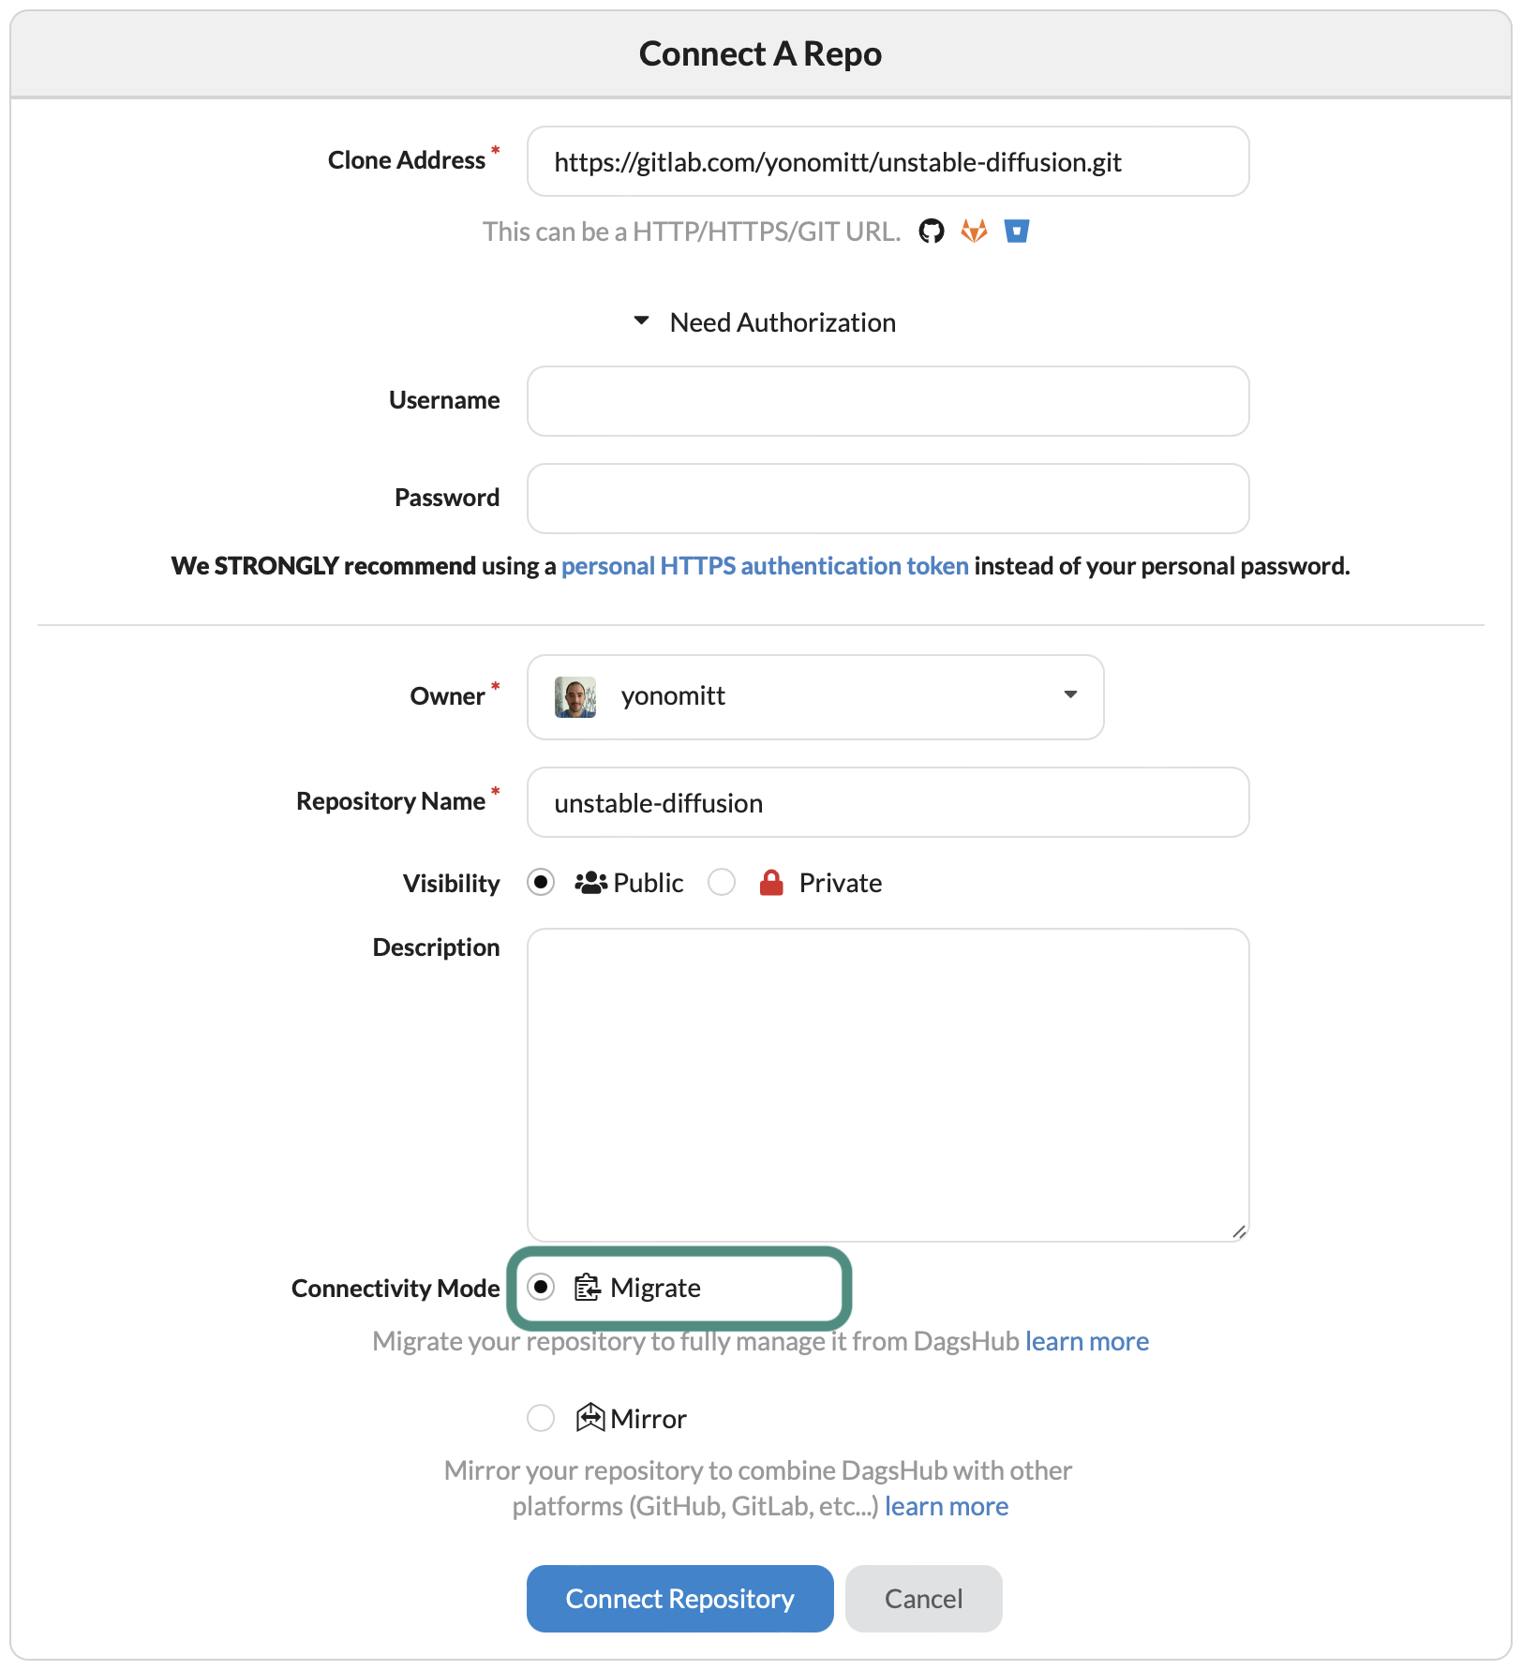
Task: Click the Owner dropdown arrow
Action: coord(1069,696)
